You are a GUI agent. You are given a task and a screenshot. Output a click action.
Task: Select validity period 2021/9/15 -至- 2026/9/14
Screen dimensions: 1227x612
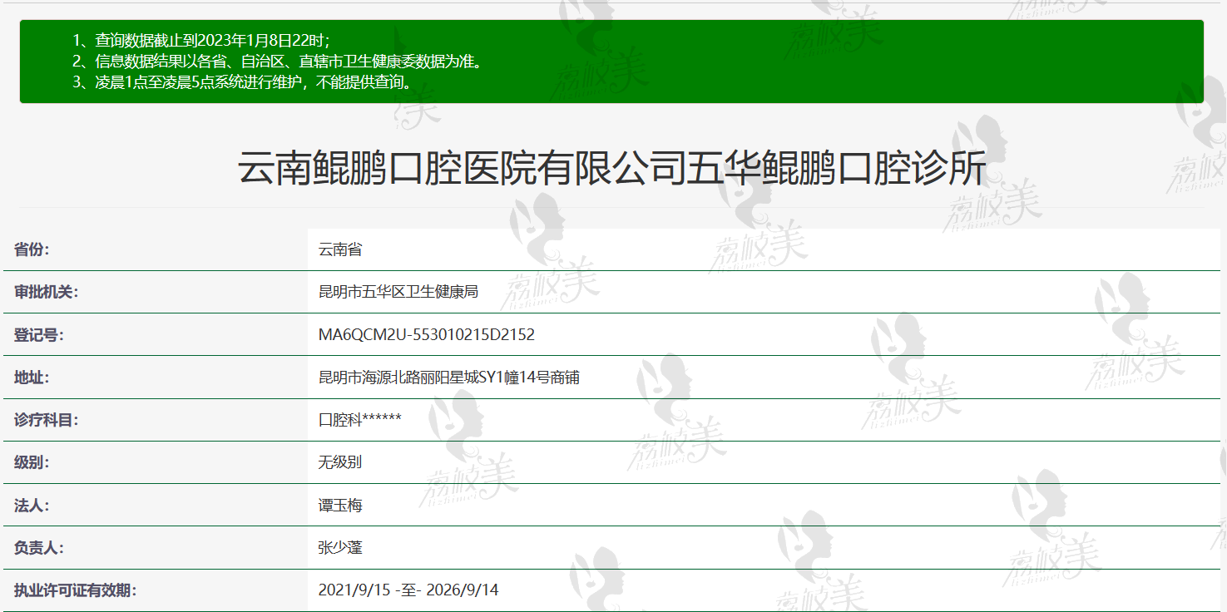point(408,590)
